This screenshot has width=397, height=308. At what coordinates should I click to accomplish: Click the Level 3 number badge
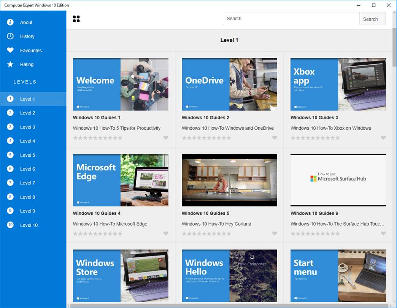click(10, 127)
